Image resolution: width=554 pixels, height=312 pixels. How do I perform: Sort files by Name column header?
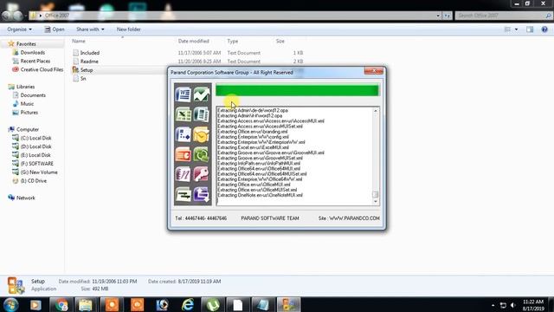(x=79, y=41)
